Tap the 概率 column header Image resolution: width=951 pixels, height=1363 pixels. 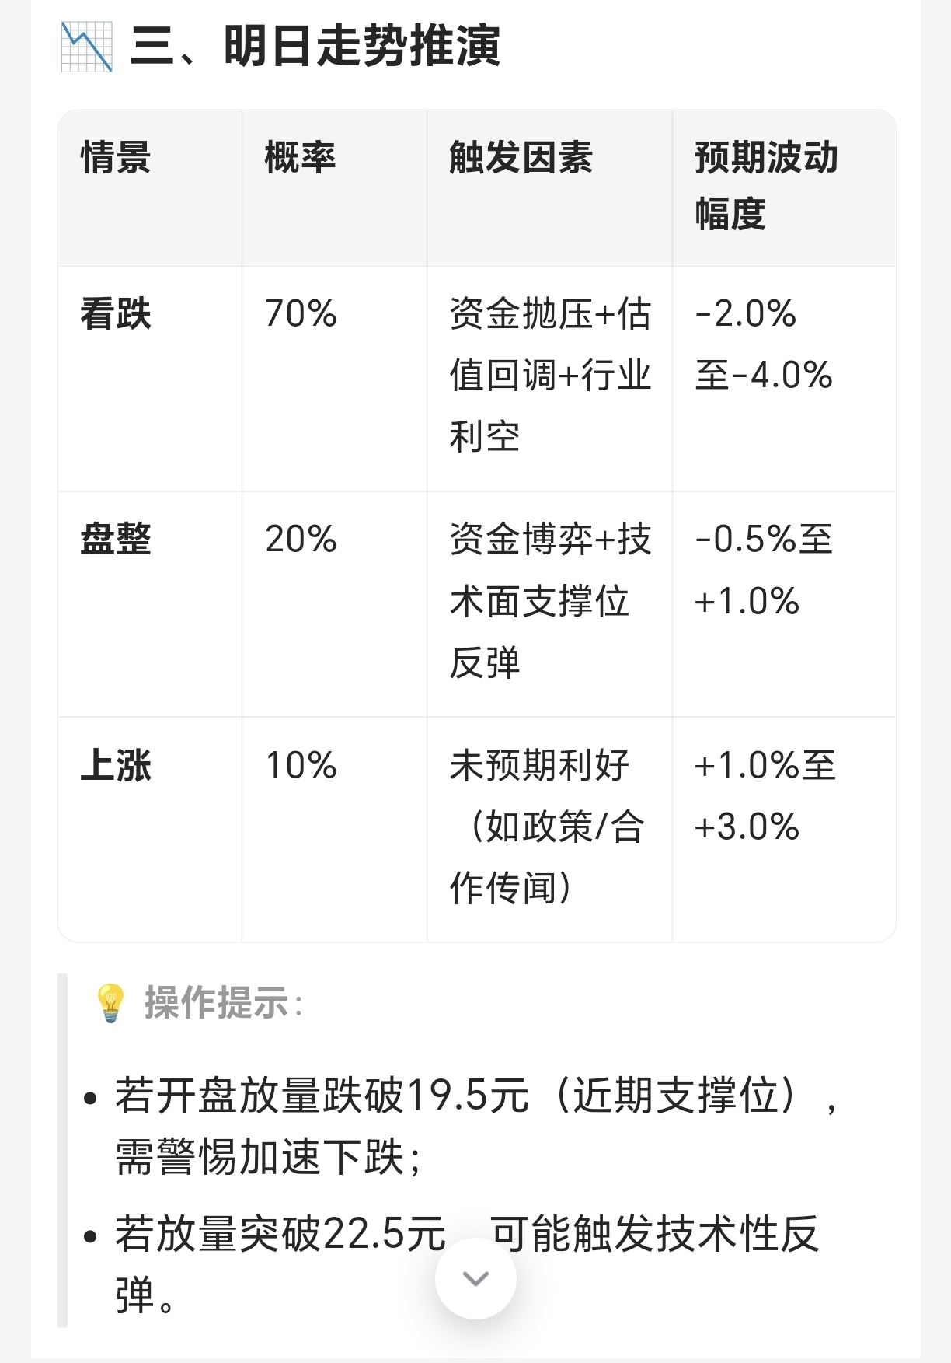tap(300, 158)
